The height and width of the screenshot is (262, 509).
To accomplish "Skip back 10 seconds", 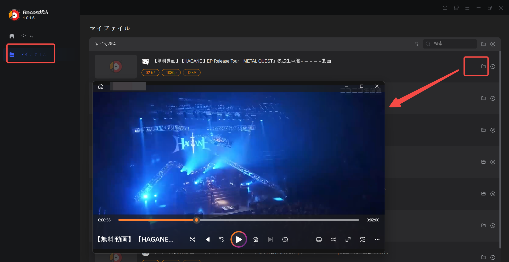I will (x=222, y=240).
